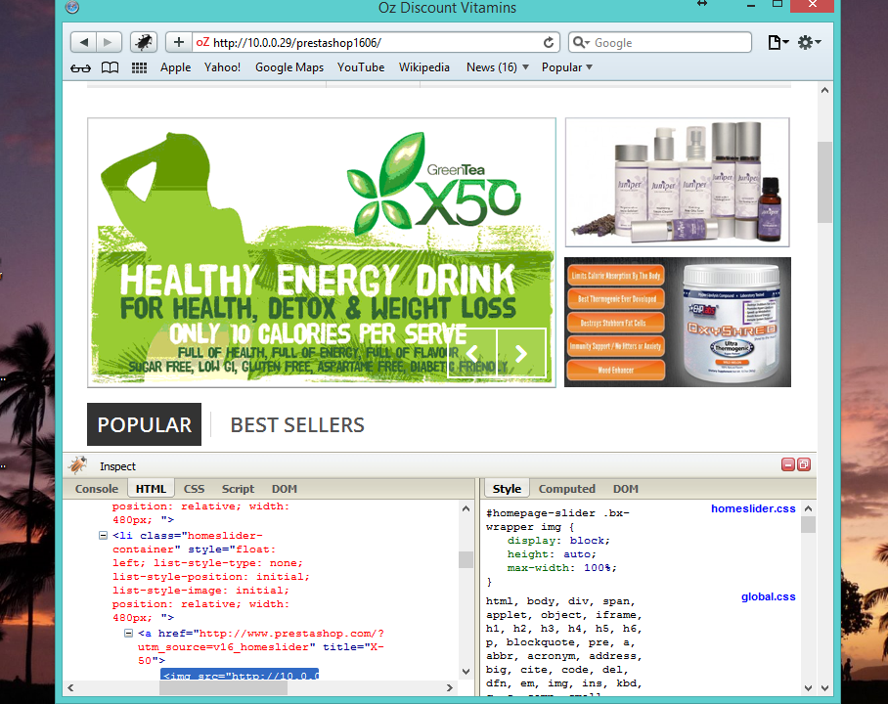
Task: Select the POPULAR products tab
Action: 145,424
